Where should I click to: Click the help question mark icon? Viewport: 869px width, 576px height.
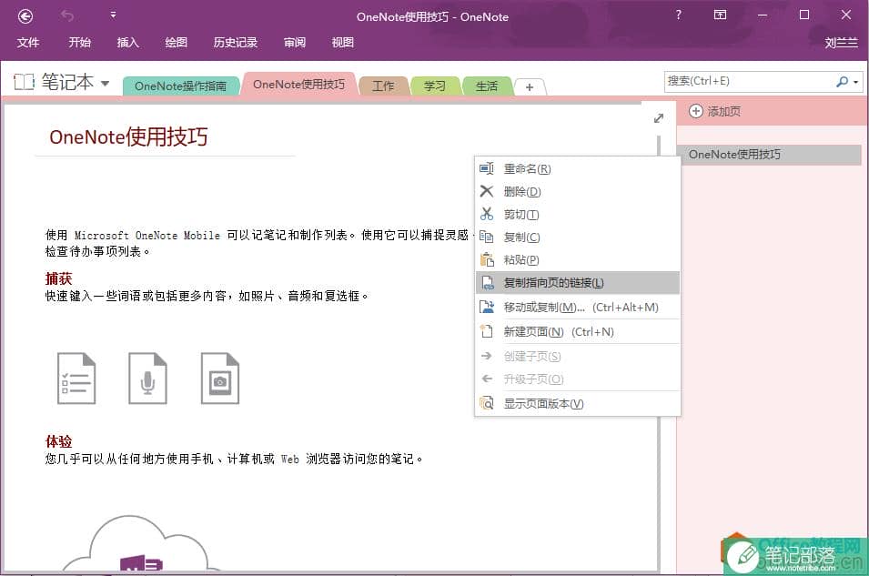click(x=678, y=15)
